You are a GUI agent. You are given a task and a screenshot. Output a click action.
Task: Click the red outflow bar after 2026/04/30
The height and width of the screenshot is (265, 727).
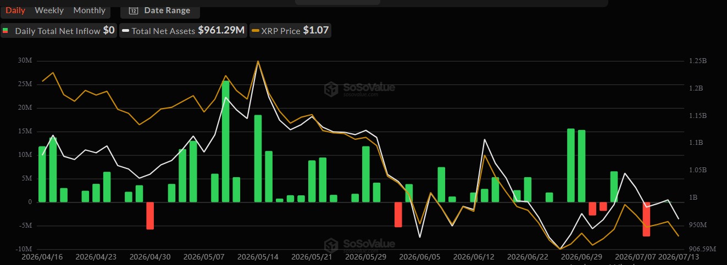tap(150, 215)
